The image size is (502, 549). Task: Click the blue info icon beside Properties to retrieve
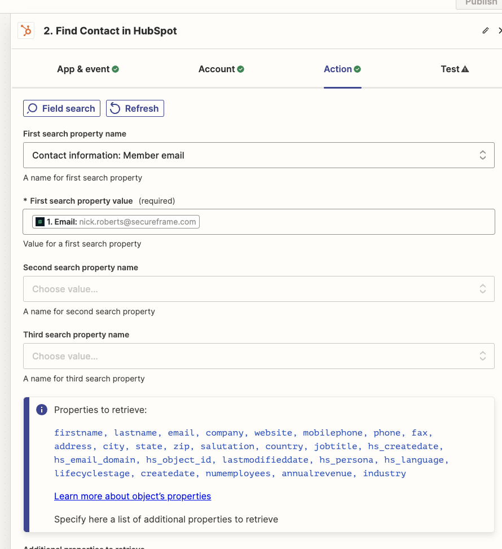click(x=42, y=409)
